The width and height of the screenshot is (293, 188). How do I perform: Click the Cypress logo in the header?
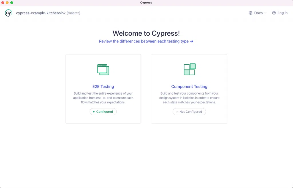8,13
